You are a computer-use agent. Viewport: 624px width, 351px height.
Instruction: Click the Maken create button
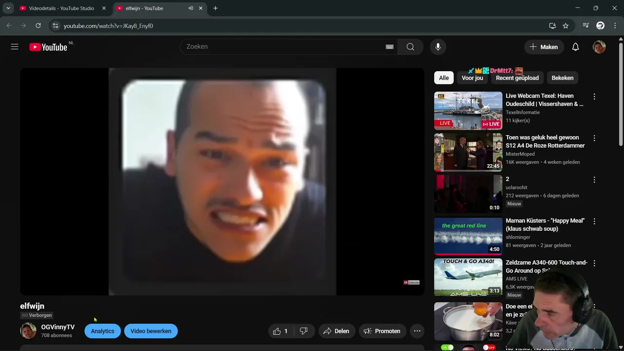[544, 47]
